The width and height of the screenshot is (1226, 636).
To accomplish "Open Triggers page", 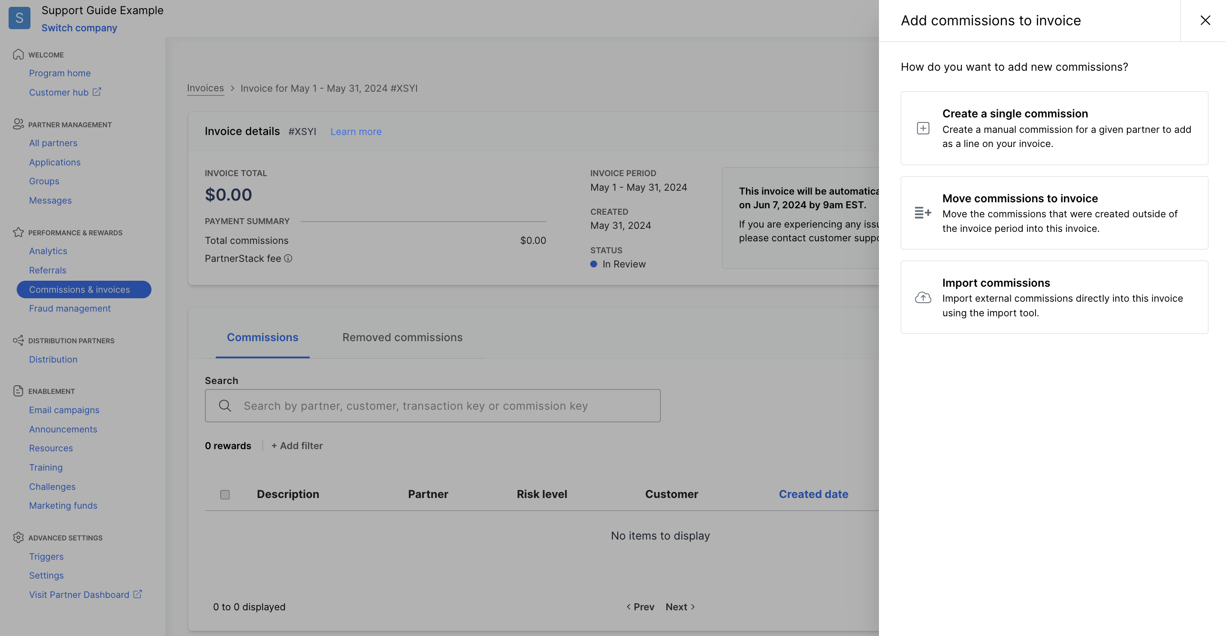I will pyautogui.click(x=46, y=557).
